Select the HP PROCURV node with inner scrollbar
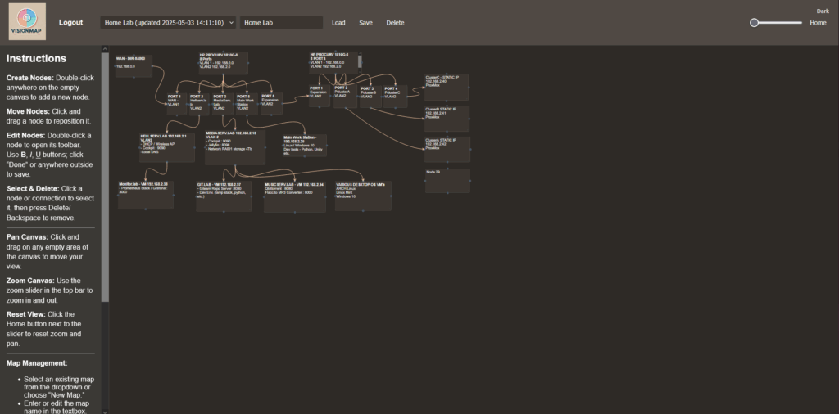The image size is (839, 414). pos(333,62)
